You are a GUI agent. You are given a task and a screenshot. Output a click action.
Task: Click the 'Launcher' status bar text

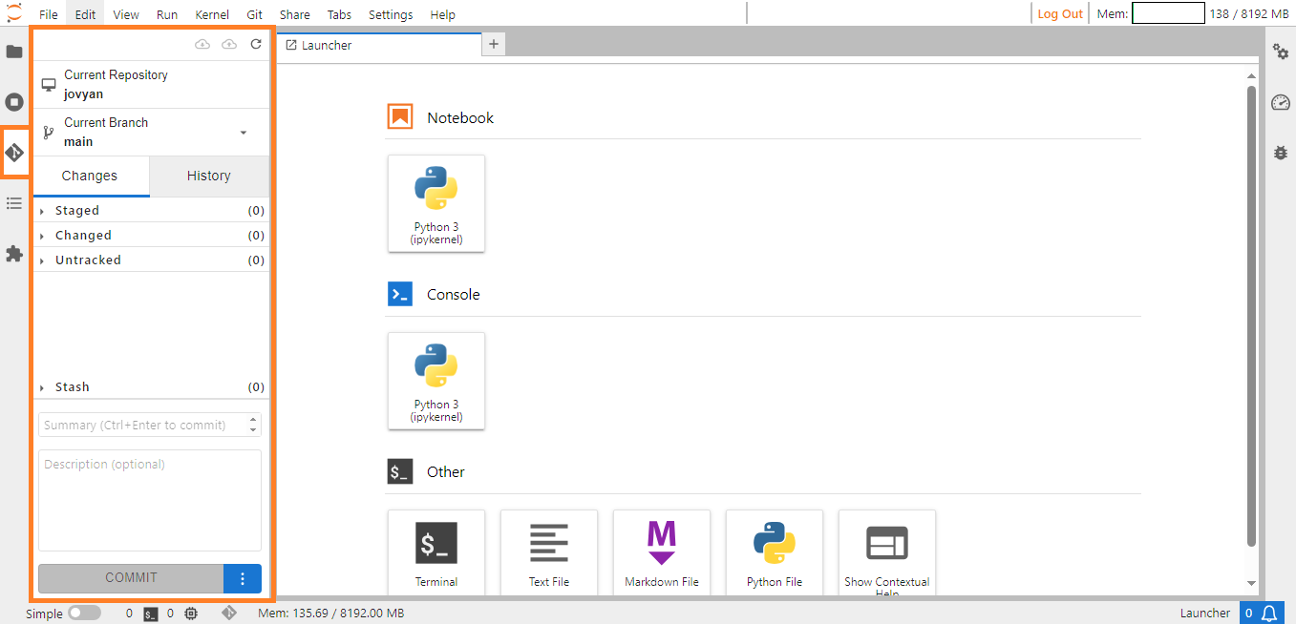1205,614
